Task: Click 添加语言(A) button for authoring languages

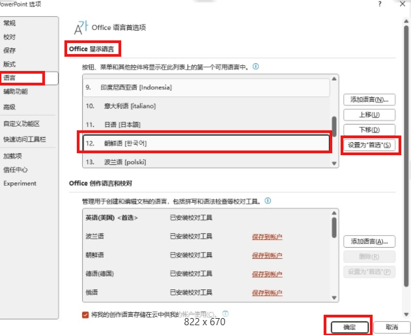Action: [369, 241]
